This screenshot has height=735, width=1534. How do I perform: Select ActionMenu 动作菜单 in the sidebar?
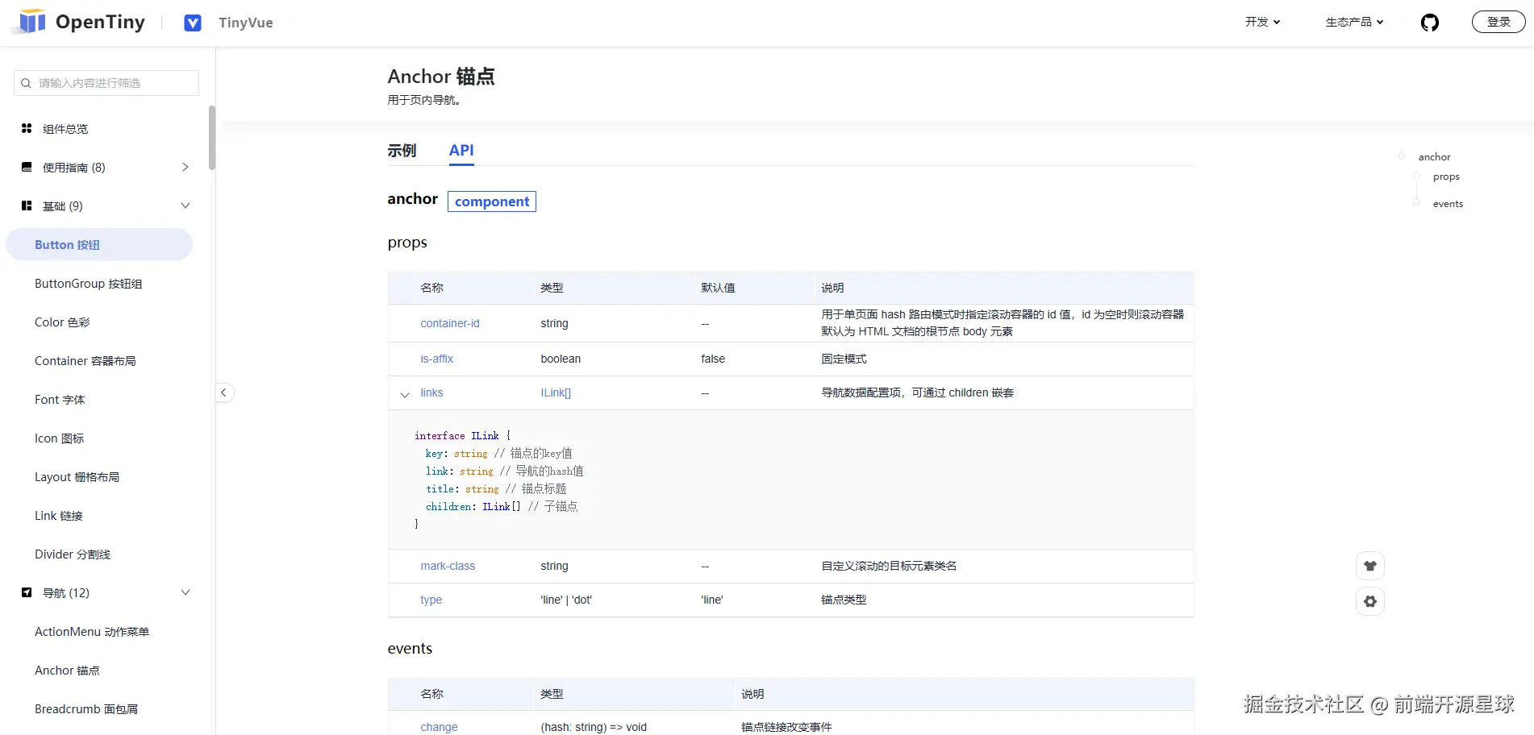pos(92,632)
